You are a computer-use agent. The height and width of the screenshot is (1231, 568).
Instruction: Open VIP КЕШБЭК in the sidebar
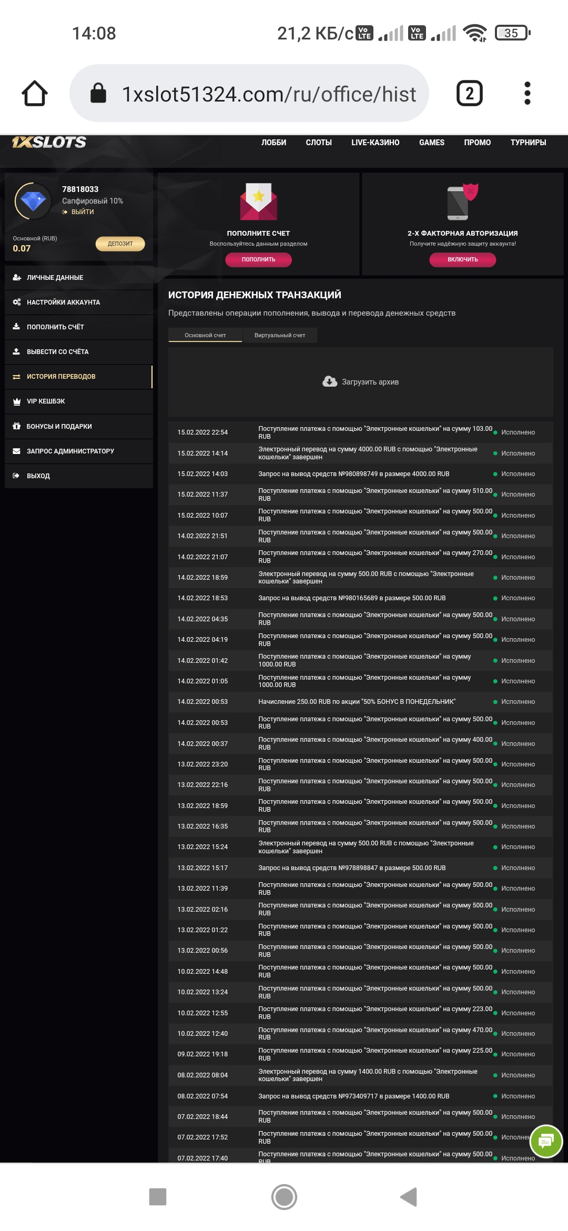(x=79, y=401)
